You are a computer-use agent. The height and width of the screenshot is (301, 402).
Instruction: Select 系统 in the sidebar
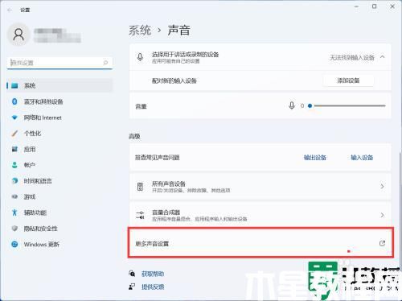[59, 85]
